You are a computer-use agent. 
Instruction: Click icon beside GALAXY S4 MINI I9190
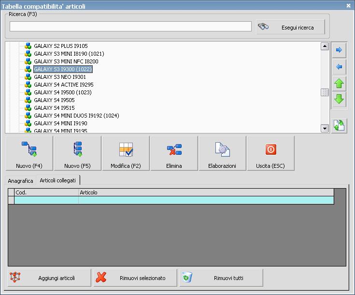[28, 123]
